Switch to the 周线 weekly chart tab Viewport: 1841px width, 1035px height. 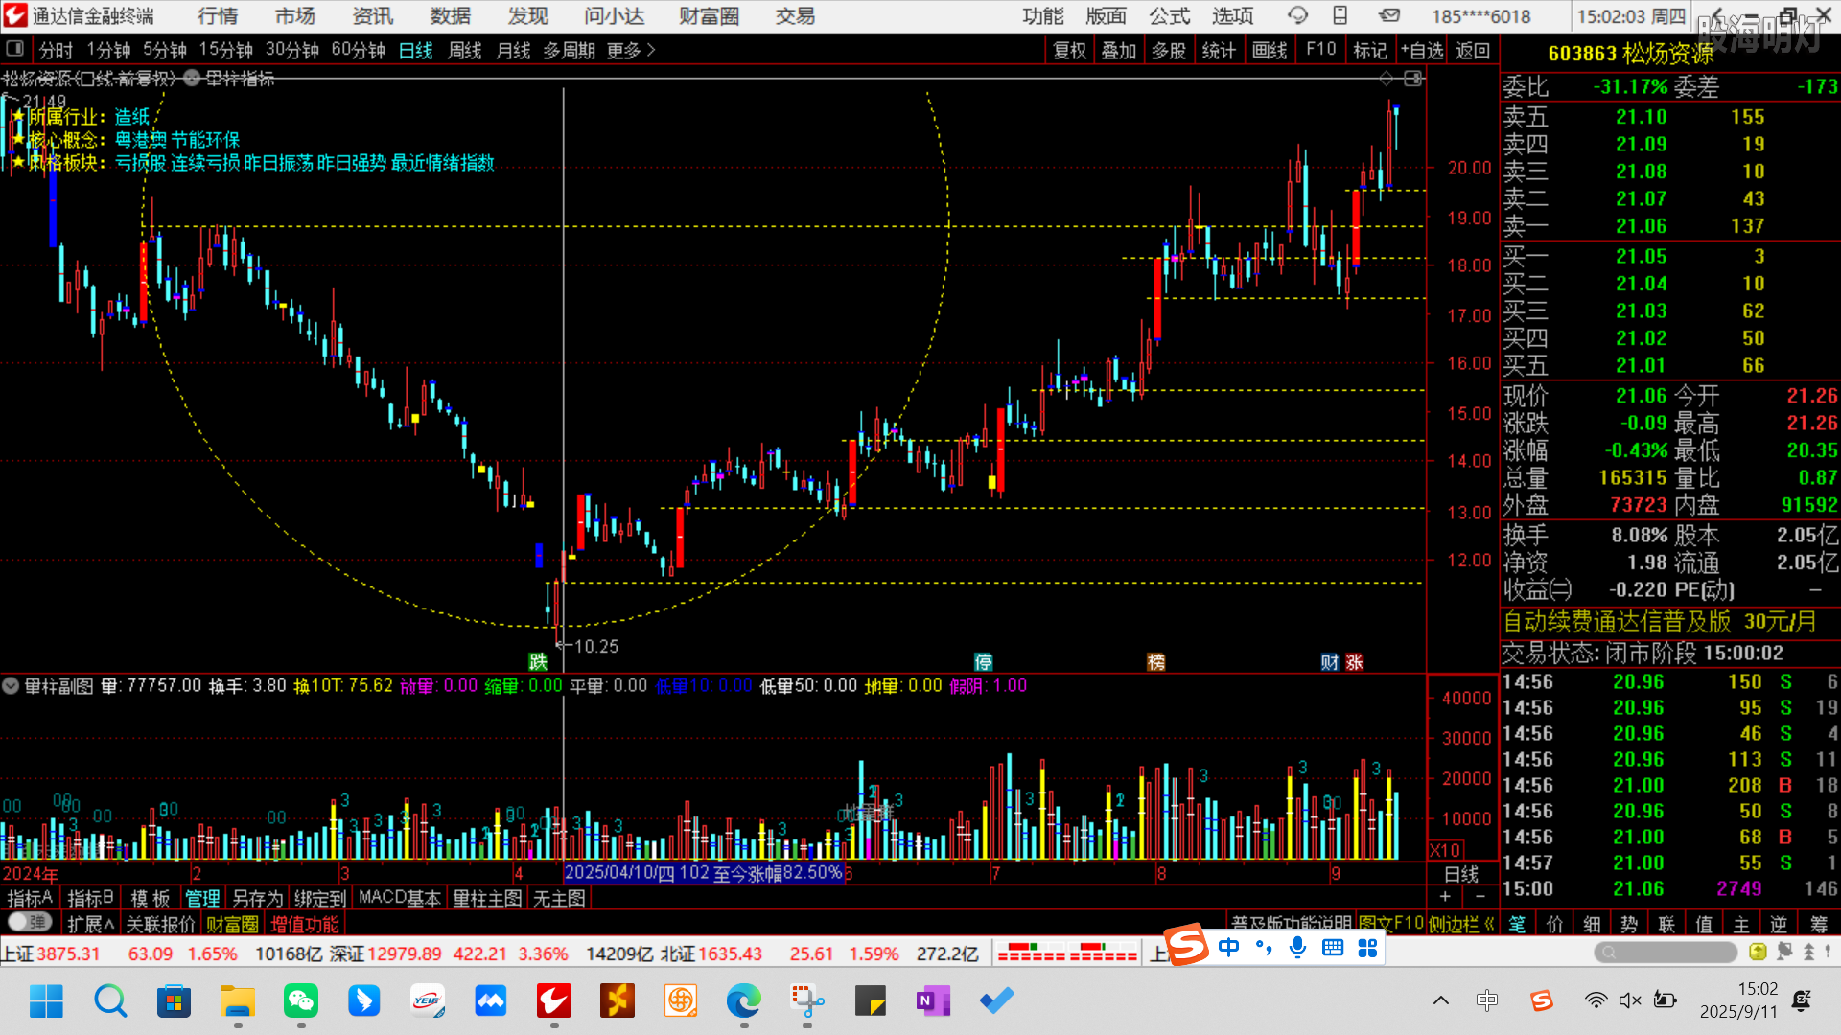pos(465,50)
